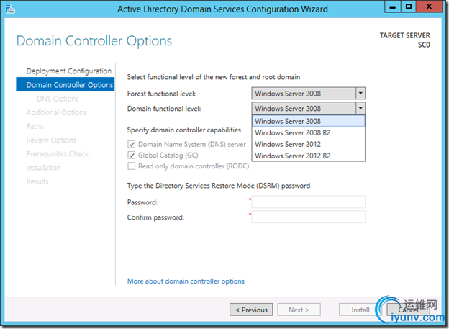
Task: Open the Deployment Configuration step
Action: click(x=69, y=71)
